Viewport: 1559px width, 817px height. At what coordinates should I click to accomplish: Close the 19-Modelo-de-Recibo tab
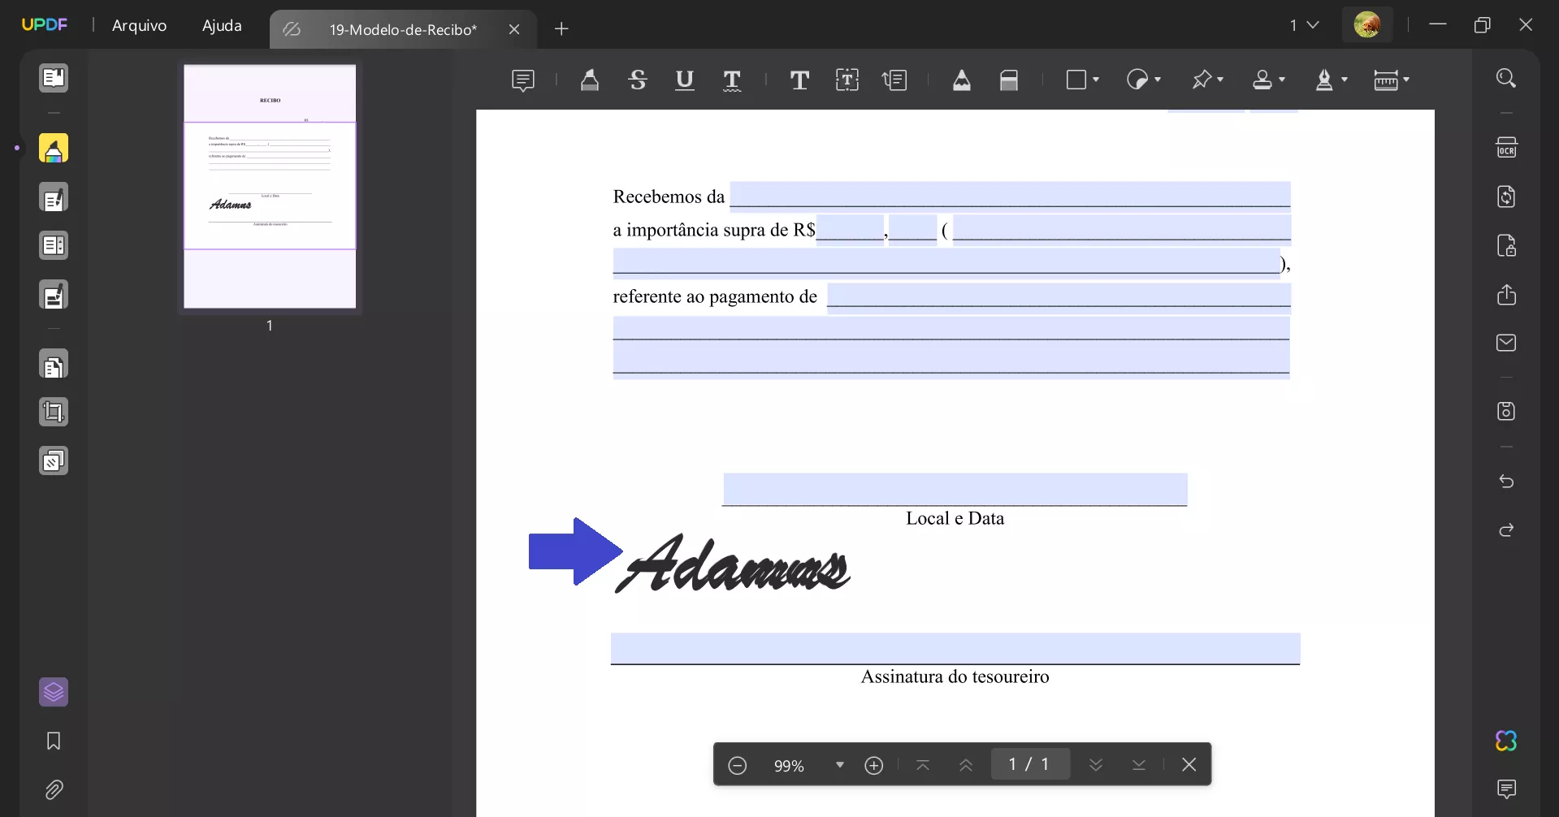click(514, 29)
